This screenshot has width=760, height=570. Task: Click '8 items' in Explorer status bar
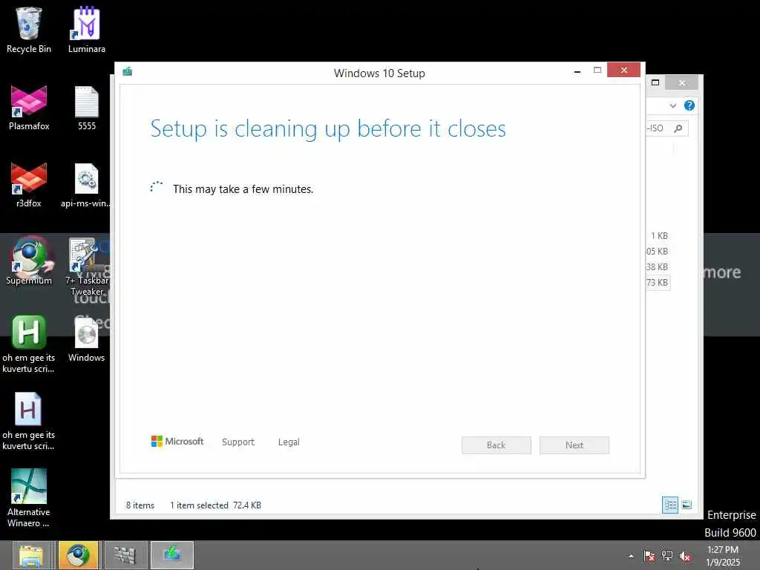tap(140, 505)
